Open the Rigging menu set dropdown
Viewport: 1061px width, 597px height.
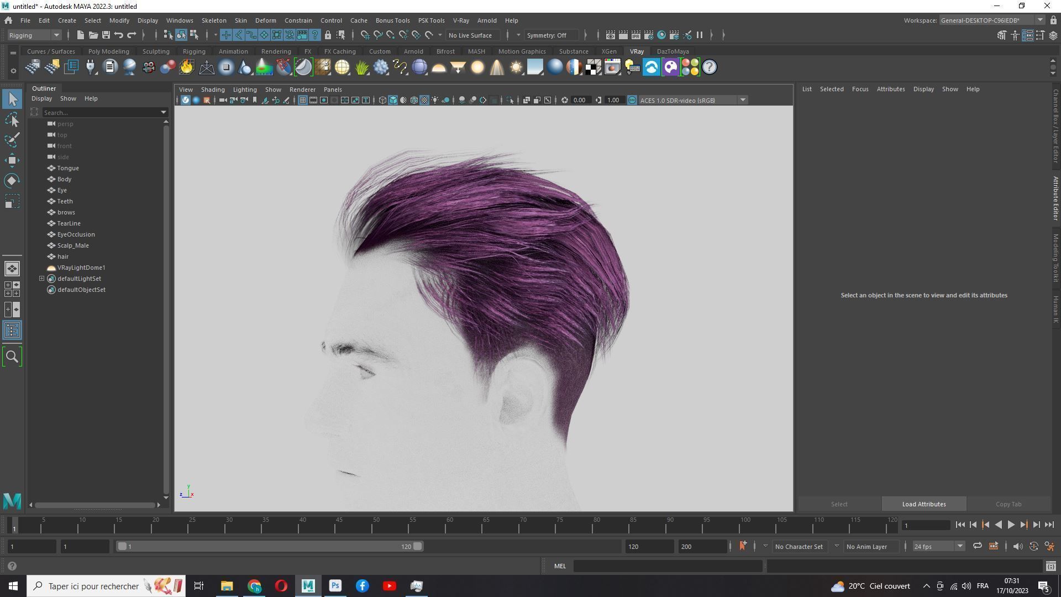34,35
